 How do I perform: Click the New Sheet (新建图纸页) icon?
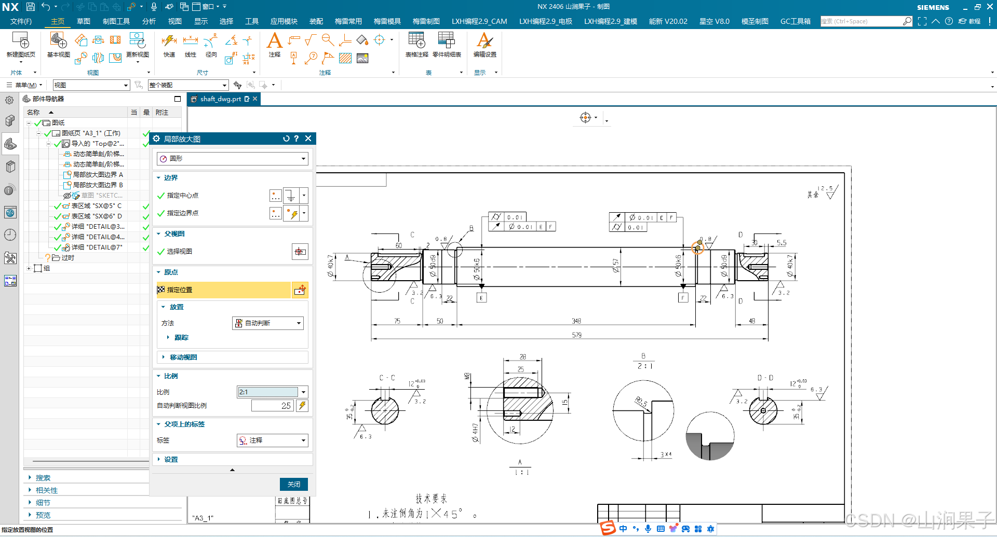click(x=20, y=40)
